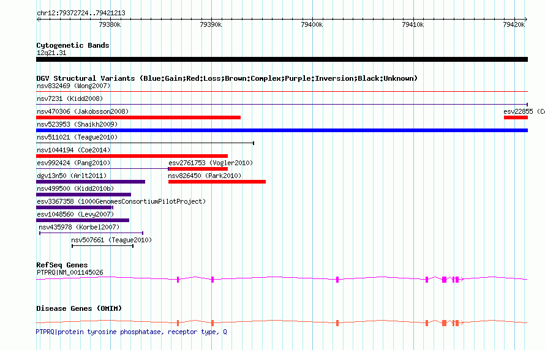Screen dimensions: 545x350
Task: Click the chr12:79372724..79421213 coordinate label
Action: (x=81, y=13)
